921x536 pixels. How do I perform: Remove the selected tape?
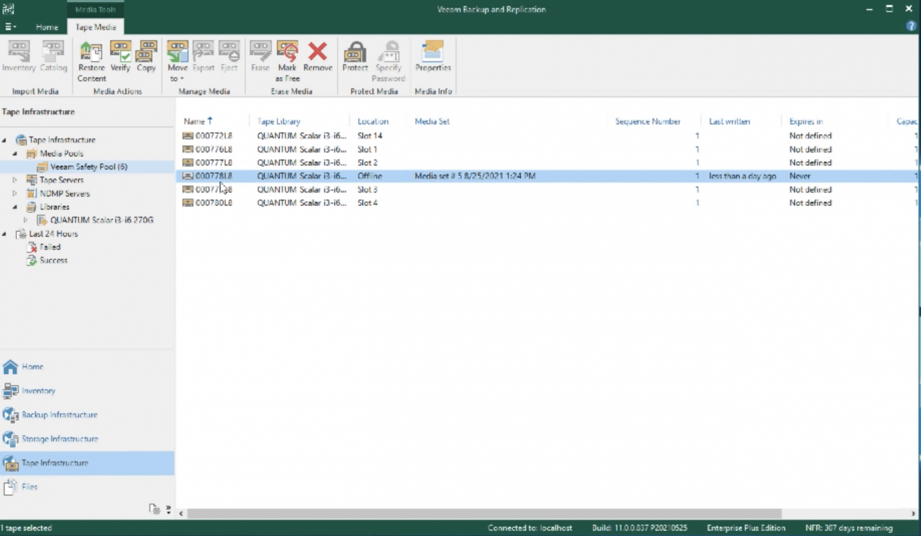(x=318, y=57)
